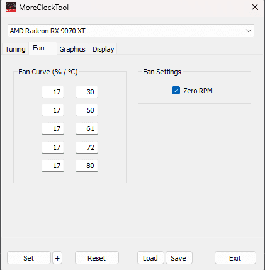
Task: Click the plus button next to Set
Action: tap(57, 258)
